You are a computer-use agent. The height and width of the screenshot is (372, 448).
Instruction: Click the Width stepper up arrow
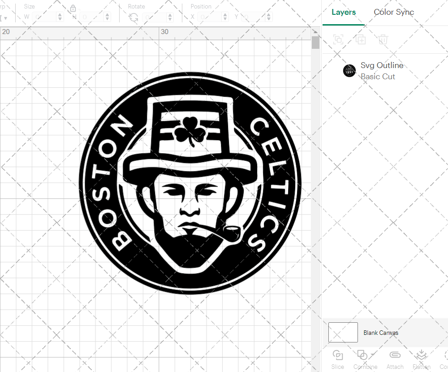(60, 14)
